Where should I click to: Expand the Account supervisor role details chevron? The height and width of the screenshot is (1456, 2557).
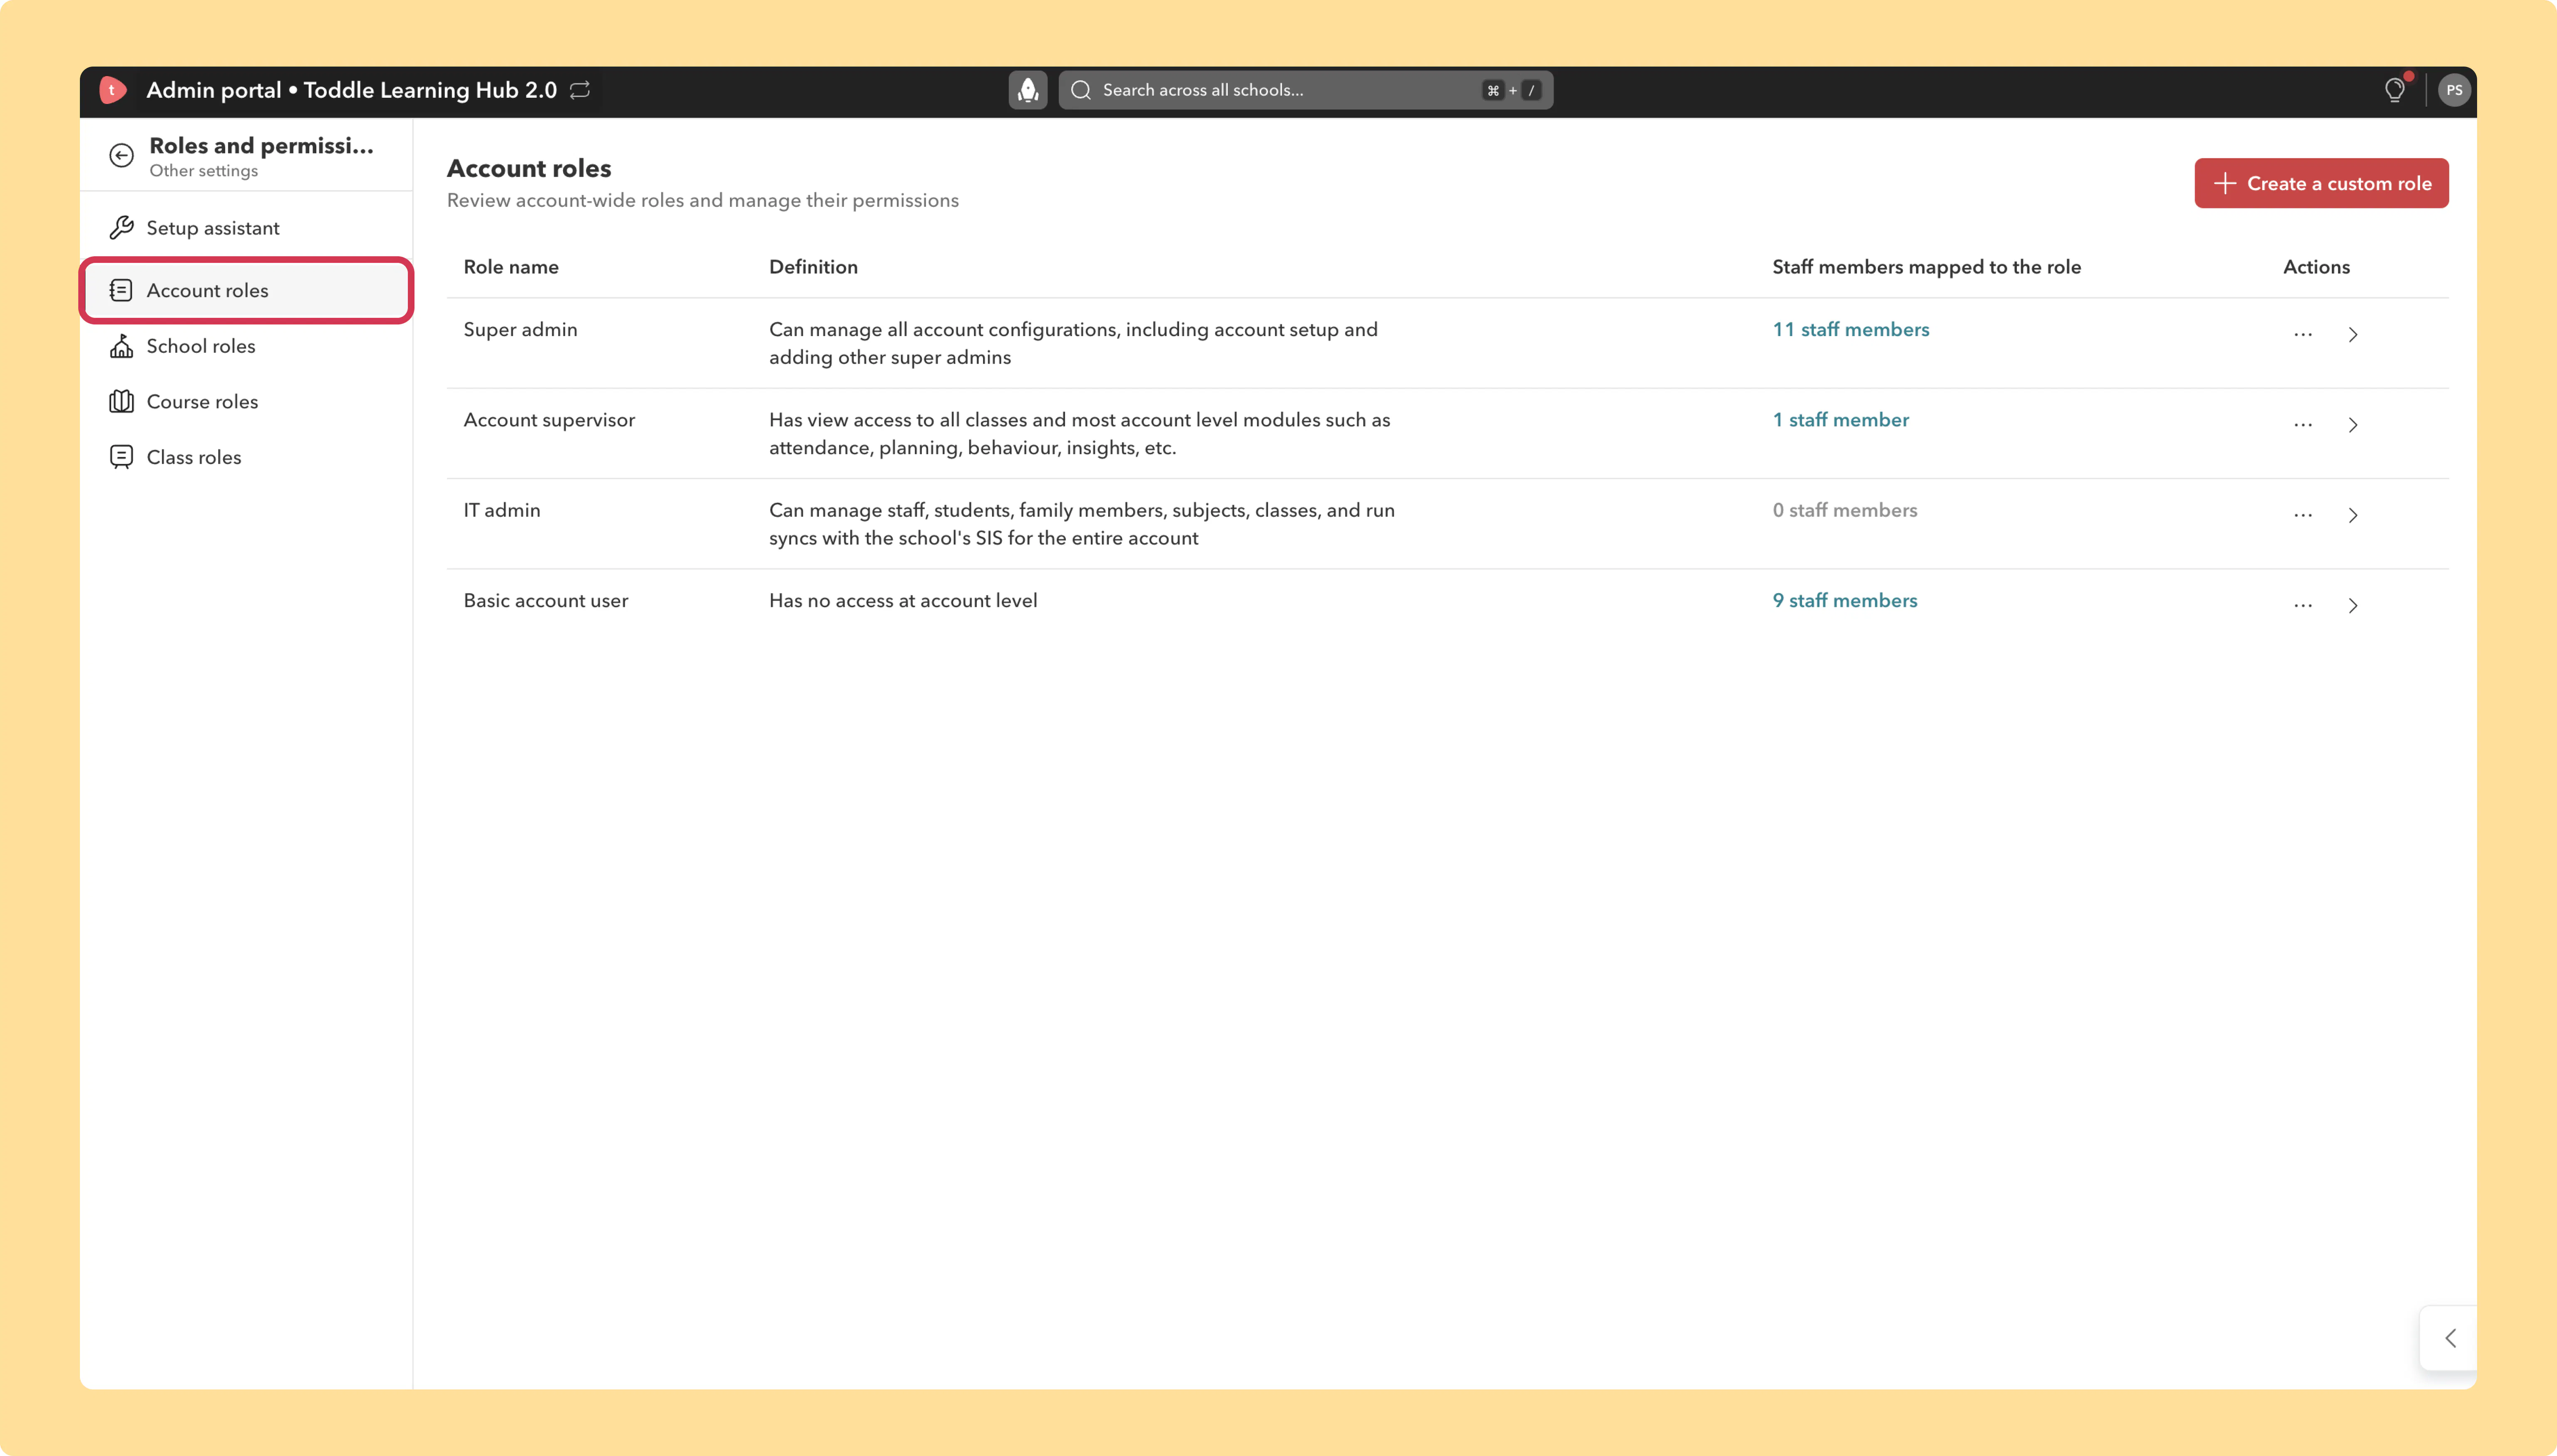2353,425
